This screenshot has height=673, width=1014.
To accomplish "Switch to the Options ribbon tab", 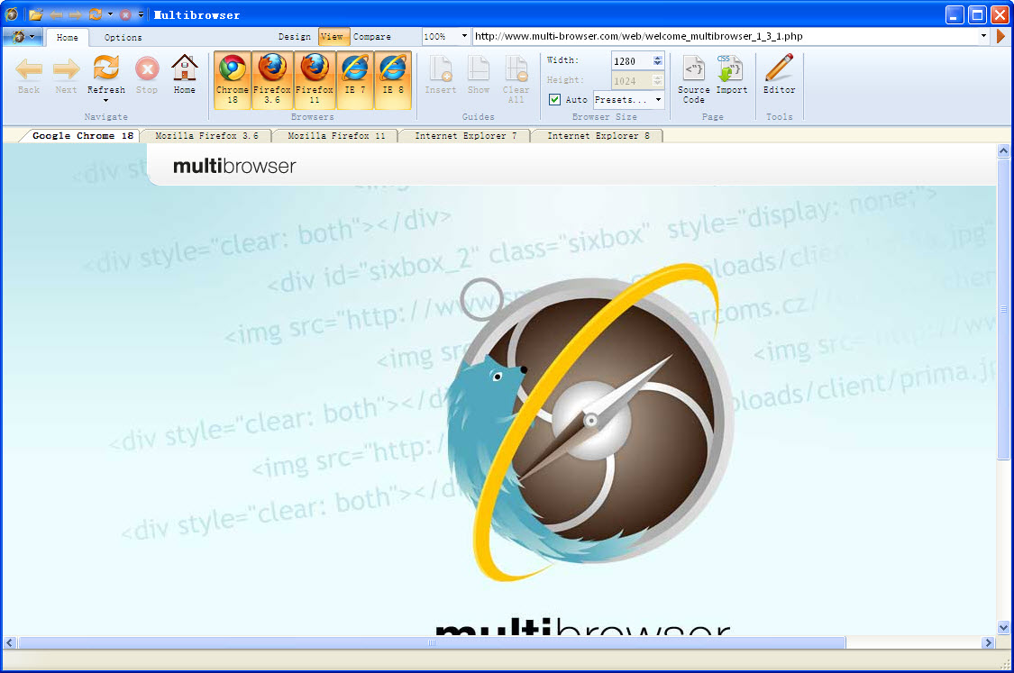I will [123, 38].
